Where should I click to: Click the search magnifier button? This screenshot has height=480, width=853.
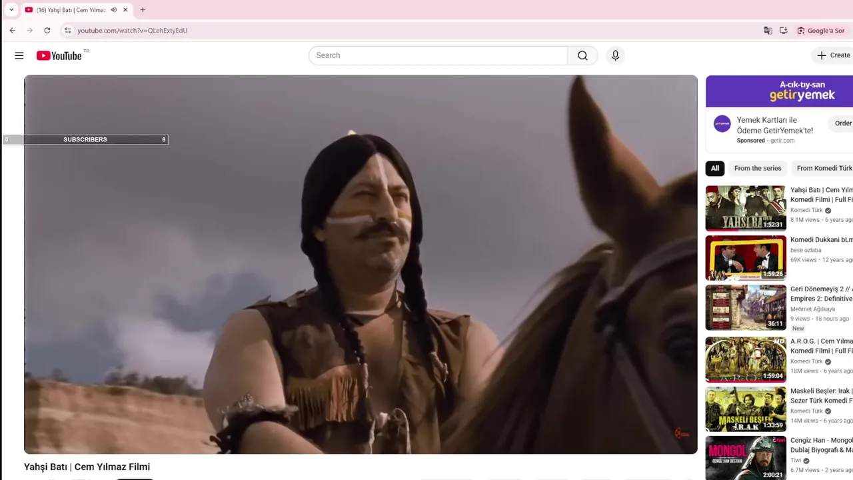(x=582, y=55)
